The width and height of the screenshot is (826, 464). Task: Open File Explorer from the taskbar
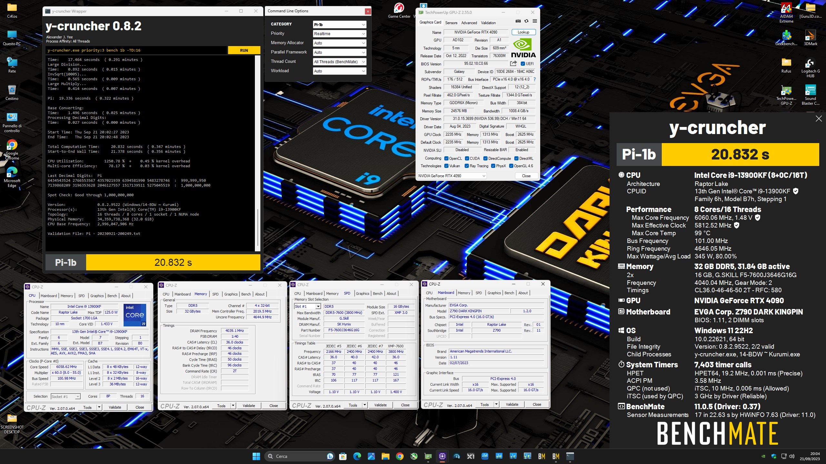pos(386,456)
